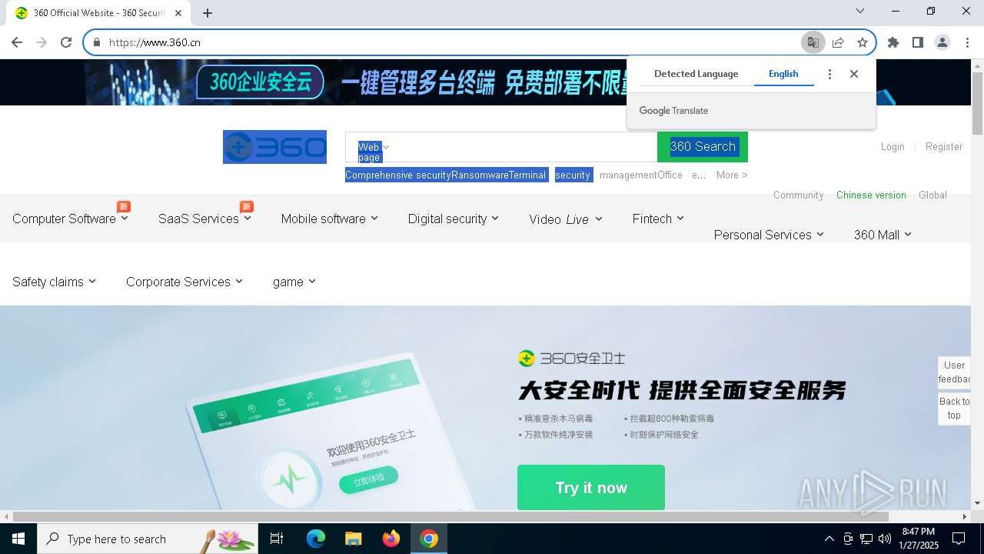
Task: Go back to the previous page
Action: 17,42
